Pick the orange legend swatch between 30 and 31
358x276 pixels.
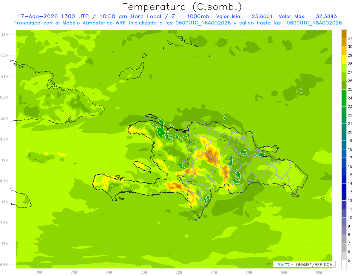point(344,43)
